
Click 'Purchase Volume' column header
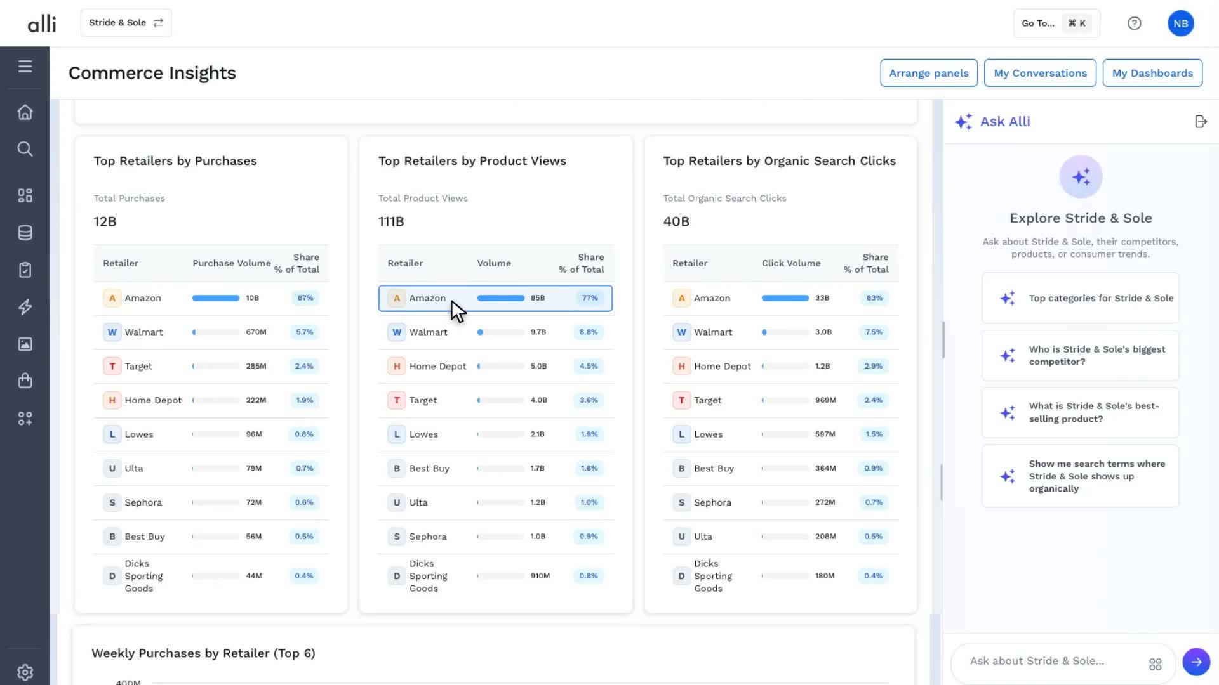pos(232,263)
